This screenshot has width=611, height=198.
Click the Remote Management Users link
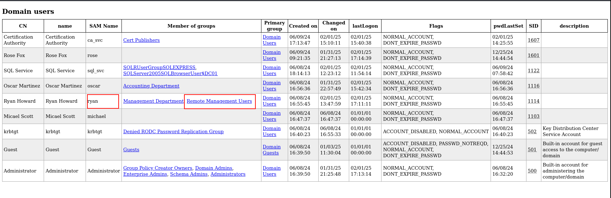(219, 101)
